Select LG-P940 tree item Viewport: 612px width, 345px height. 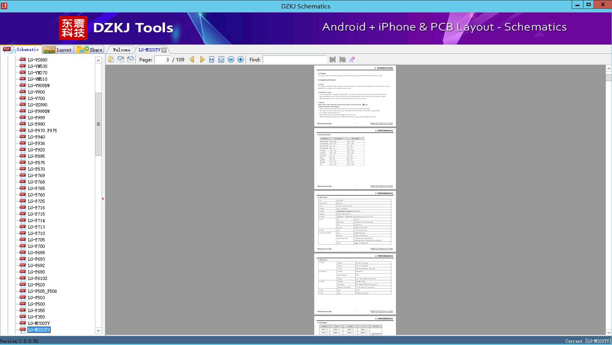coord(36,137)
